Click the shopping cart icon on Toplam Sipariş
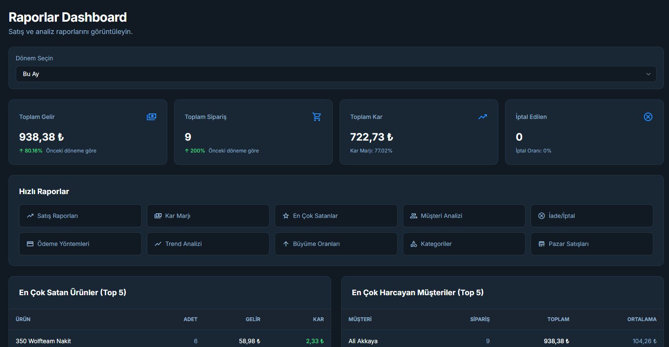 click(317, 117)
